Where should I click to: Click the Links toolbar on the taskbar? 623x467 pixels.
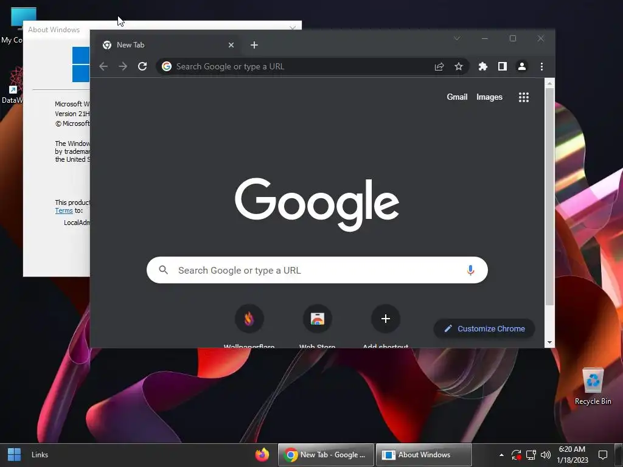pos(40,455)
